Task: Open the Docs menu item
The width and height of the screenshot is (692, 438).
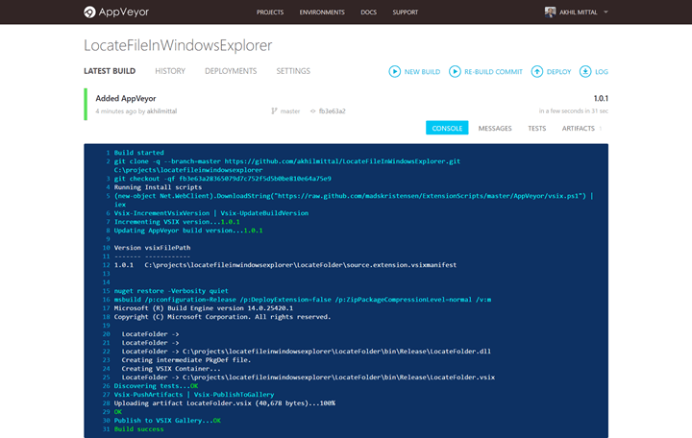Action: click(368, 12)
